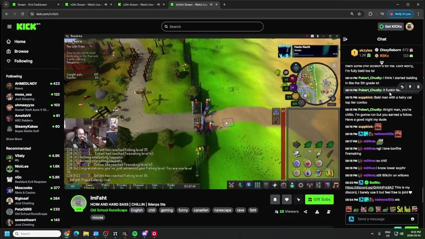Expand Show More under Following
The width and height of the screenshot is (425, 239).
14,139
